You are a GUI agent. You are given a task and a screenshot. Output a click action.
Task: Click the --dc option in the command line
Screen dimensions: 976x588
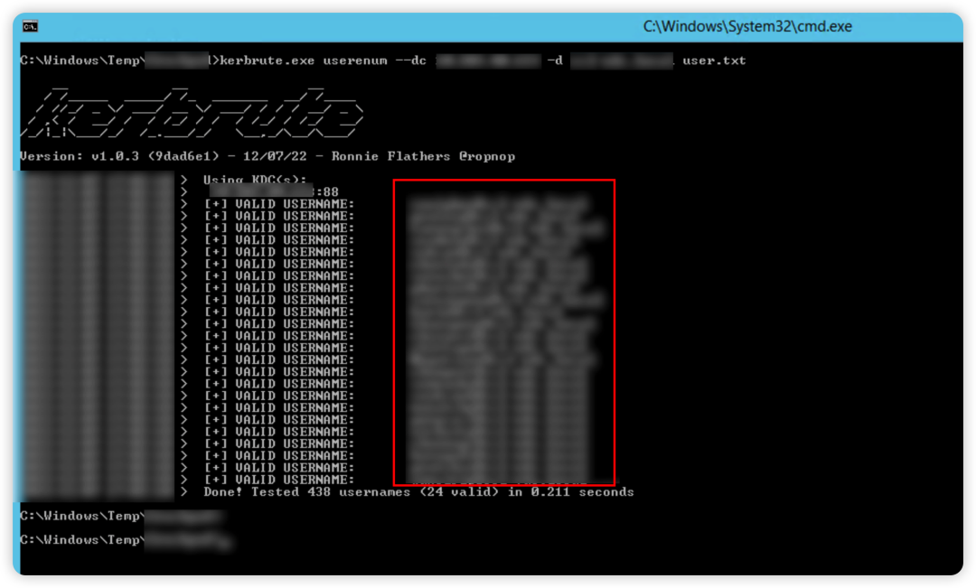click(x=411, y=61)
